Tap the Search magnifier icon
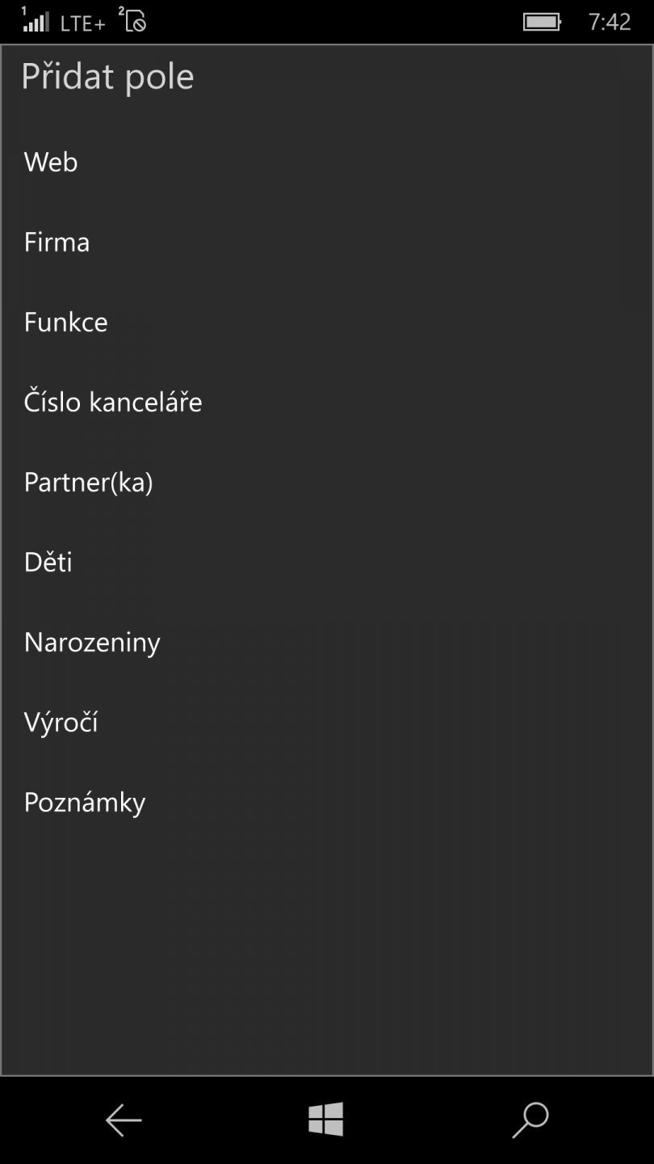 click(530, 1120)
